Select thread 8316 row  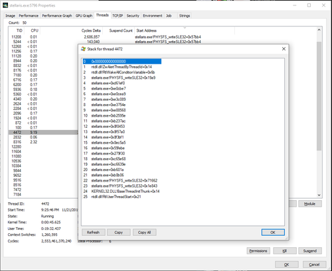click(43, 142)
